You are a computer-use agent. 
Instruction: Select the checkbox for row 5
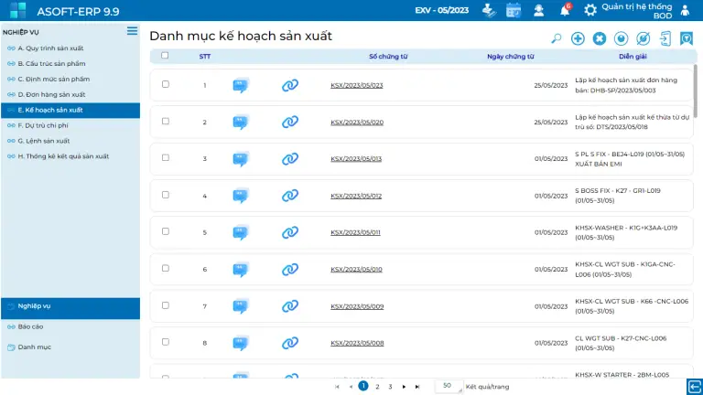click(166, 231)
